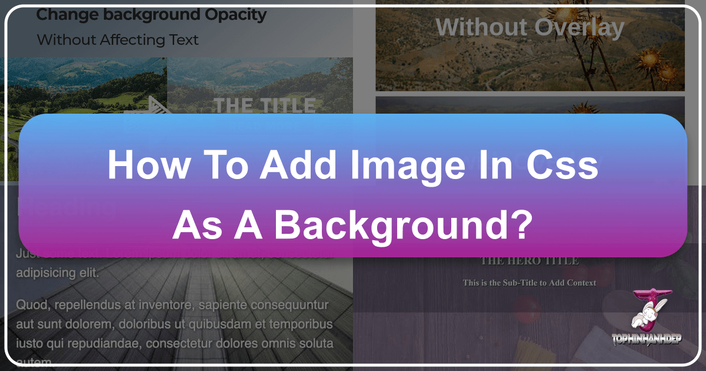The image size is (706, 371).
Task: Select the Sub-Title to Add Context text
Action: pyautogui.click(x=530, y=283)
